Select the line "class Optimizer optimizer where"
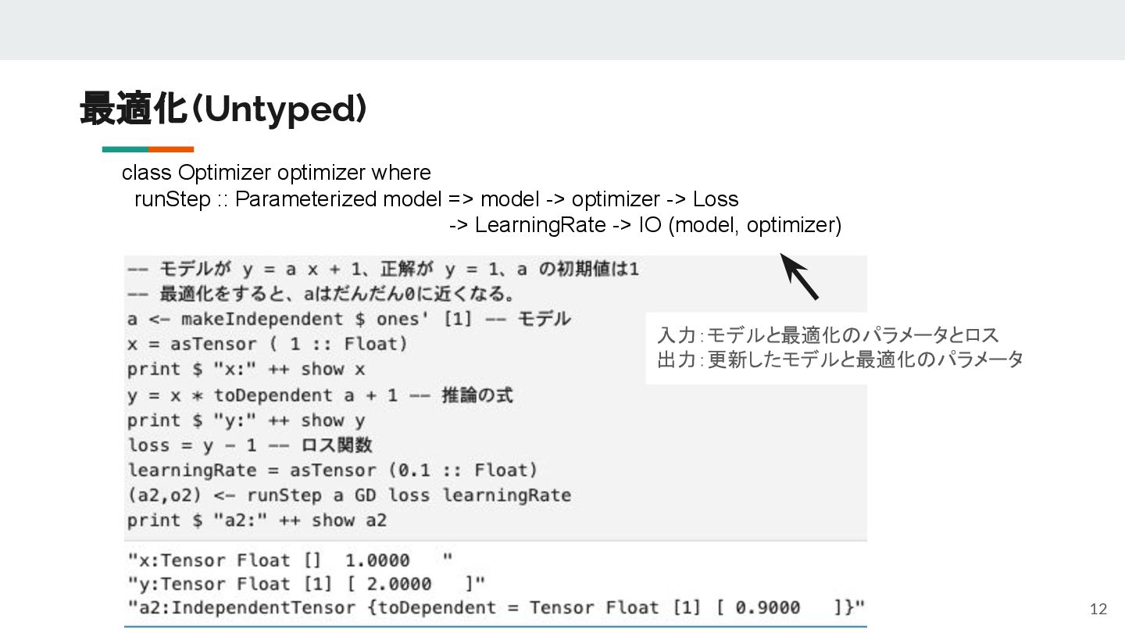 pyautogui.click(x=276, y=172)
